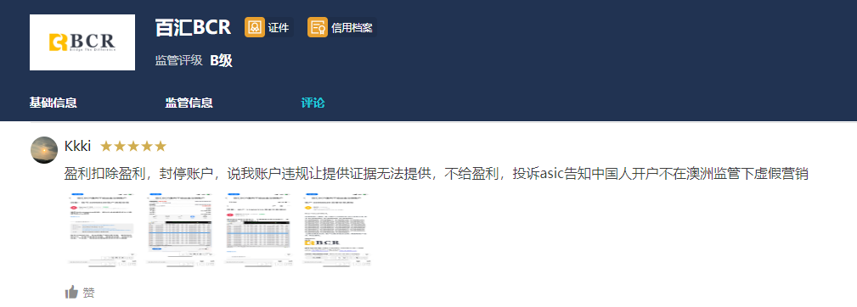Click the 百汇BCR broker title
The width and height of the screenshot is (857, 307).
pos(193,27)
